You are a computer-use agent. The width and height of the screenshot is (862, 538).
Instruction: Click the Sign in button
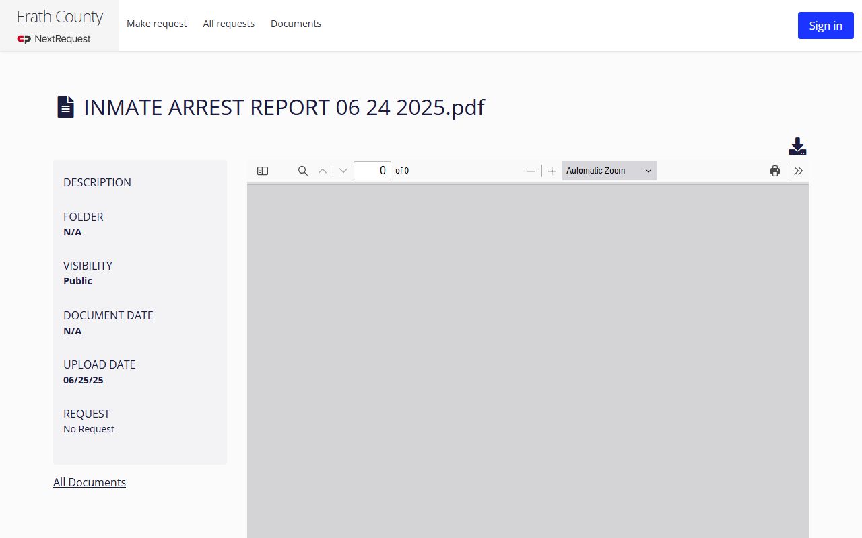click(x=826, y=26)
